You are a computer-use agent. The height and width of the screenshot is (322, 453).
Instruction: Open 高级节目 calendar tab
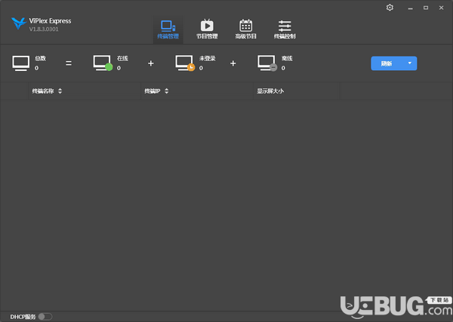(246, 29)
